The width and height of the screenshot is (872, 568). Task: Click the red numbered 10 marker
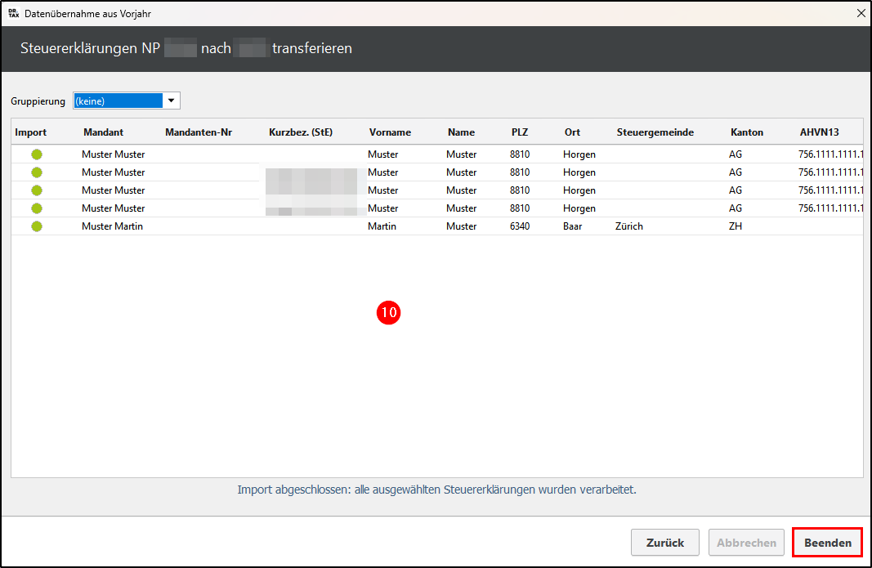pyautogui.click(x=388, y=312)
